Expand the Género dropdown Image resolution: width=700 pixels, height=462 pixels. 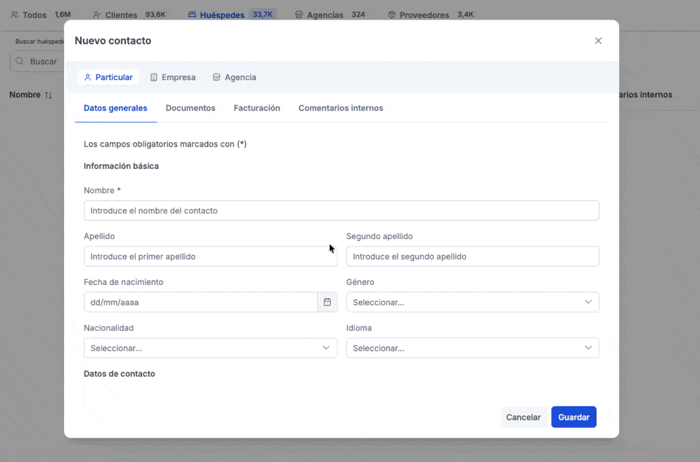(x=472, y=302)
